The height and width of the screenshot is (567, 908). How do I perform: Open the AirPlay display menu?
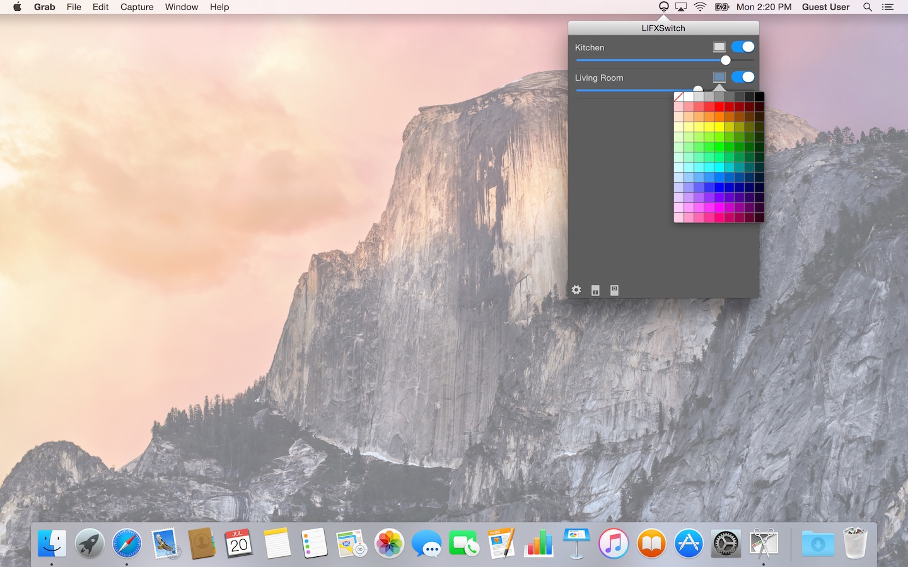[681, 7]
